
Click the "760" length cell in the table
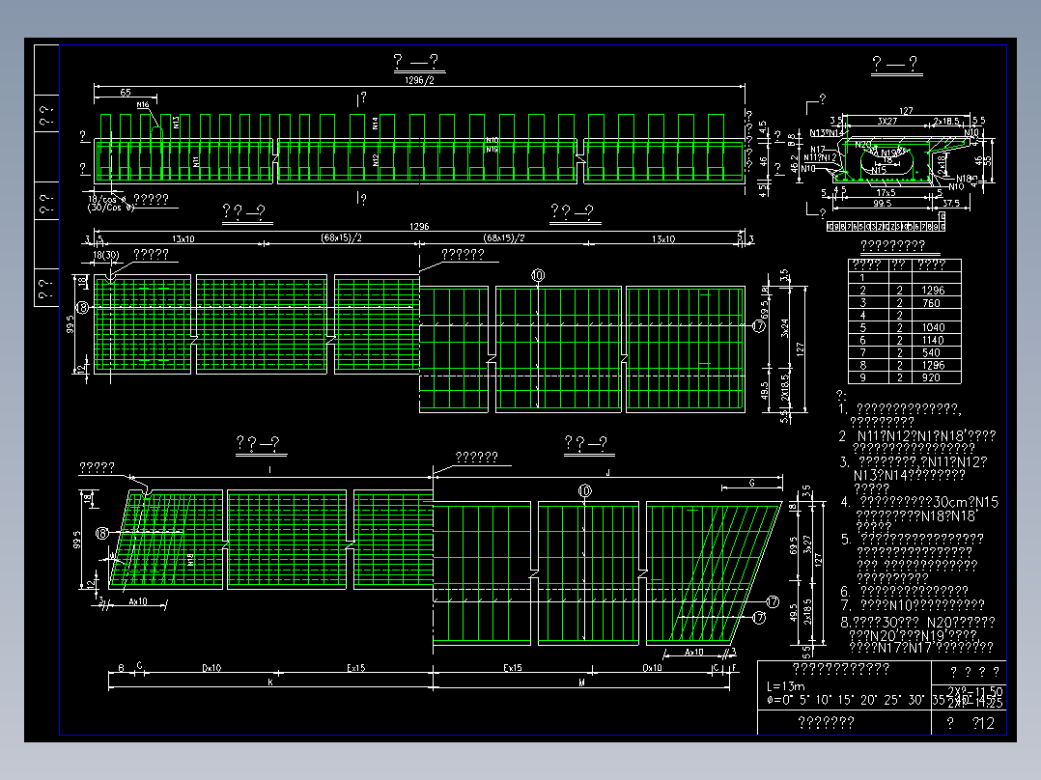point(932,303)
